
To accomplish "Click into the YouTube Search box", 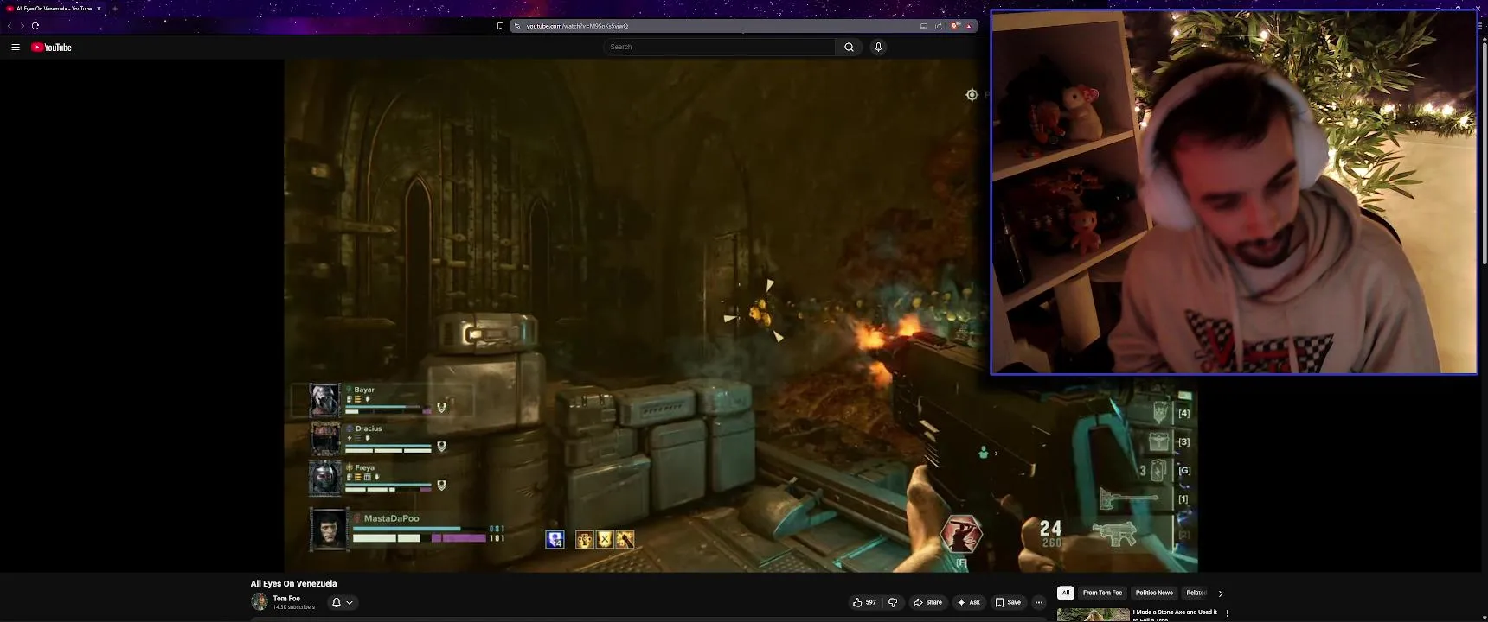I will point(720,47).
